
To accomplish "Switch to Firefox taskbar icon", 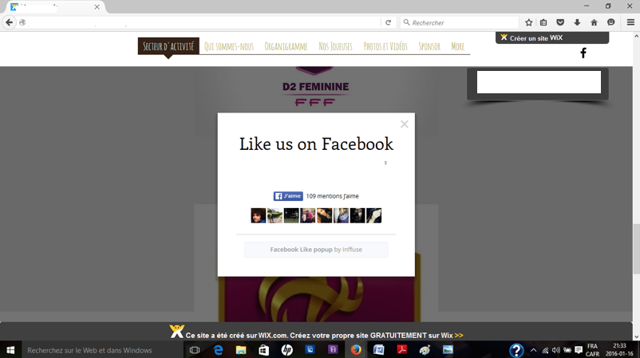I will point(356,350).
